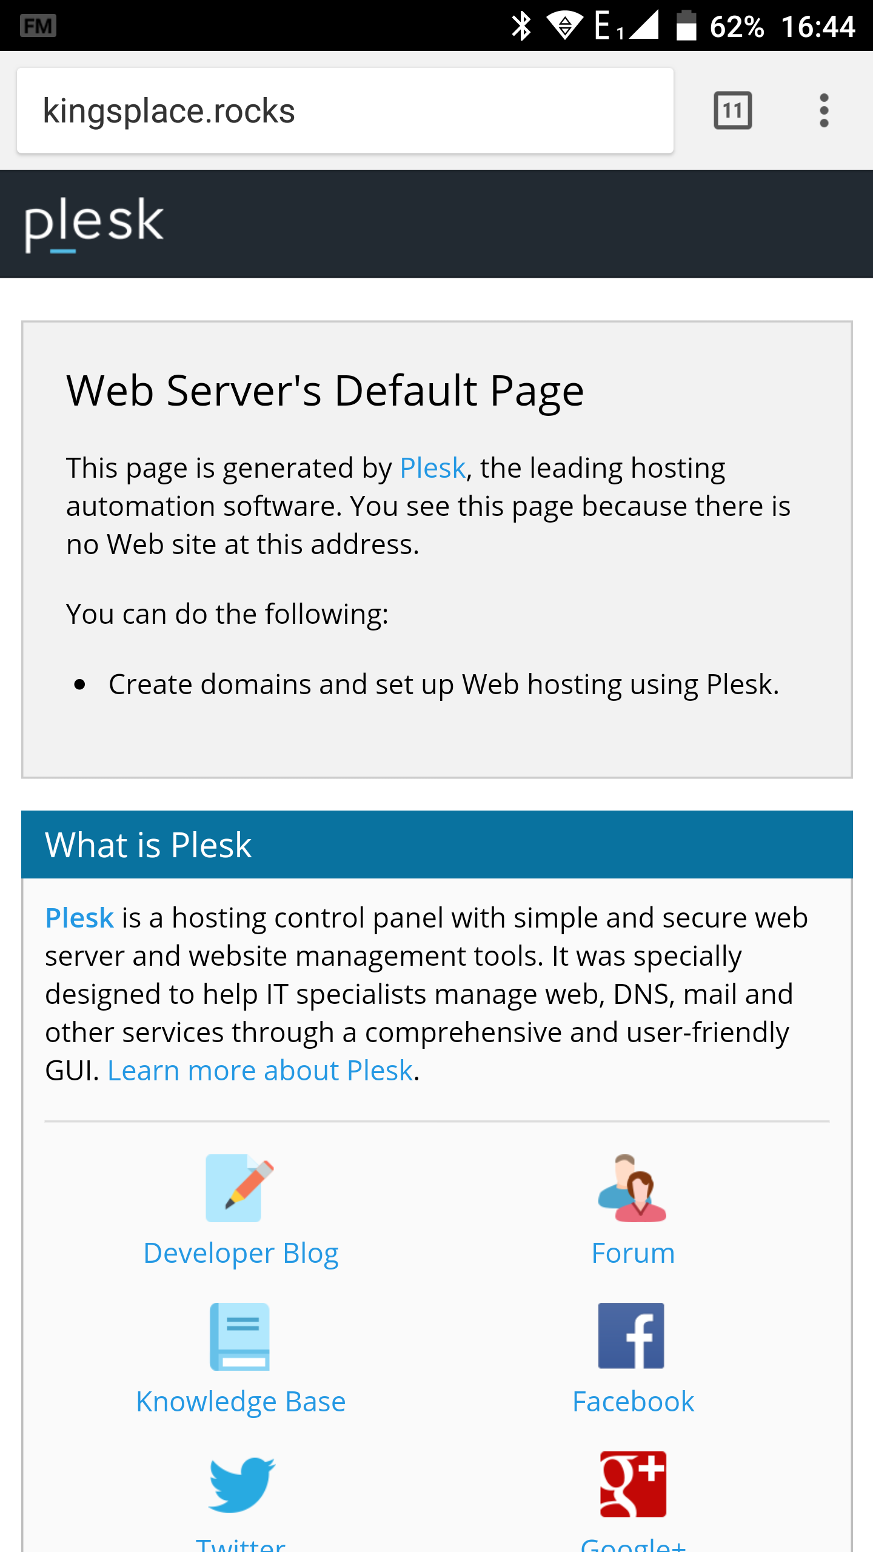Tap the Bluetooth icon in status bar

click(521, 25)
